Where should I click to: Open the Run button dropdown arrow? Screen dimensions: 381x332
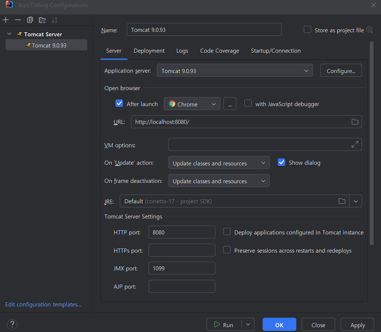(248, 325)
